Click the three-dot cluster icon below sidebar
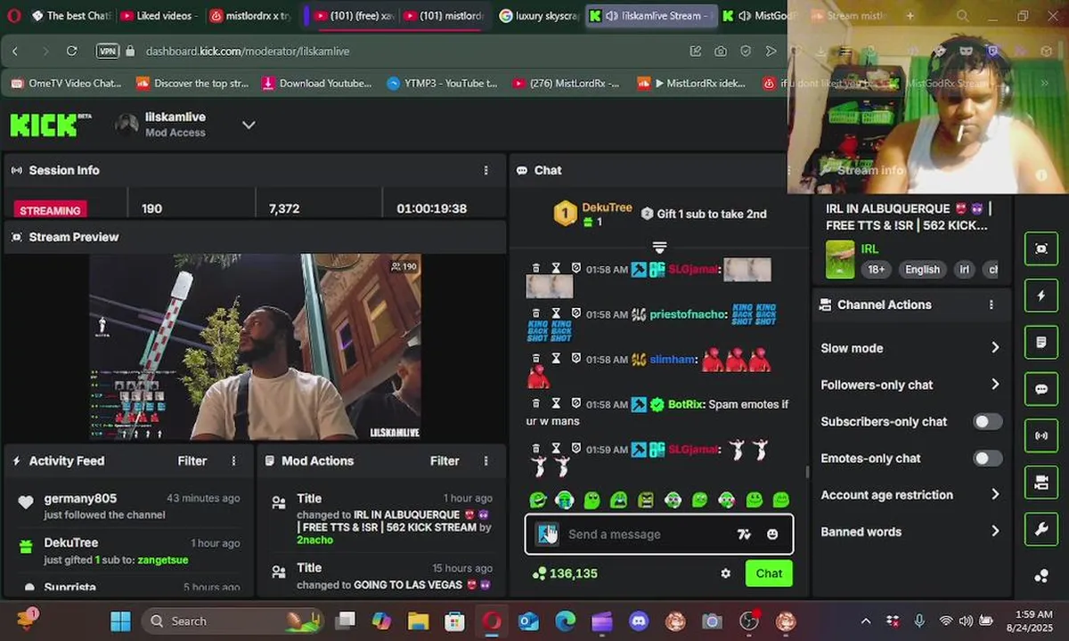This screenshot has width=1069, height=641. tap(1040, 576)
